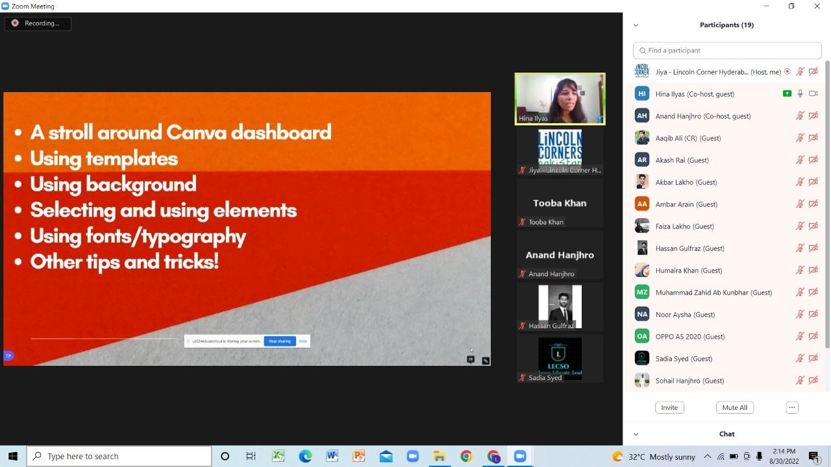The width and height of the screenshot is (831, 467).
Task: Click the recording indicator next to Jiya
Action: pyautogui.click(x=788, y=72)
